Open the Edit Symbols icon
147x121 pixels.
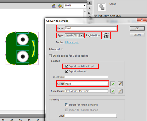(60, 6)
